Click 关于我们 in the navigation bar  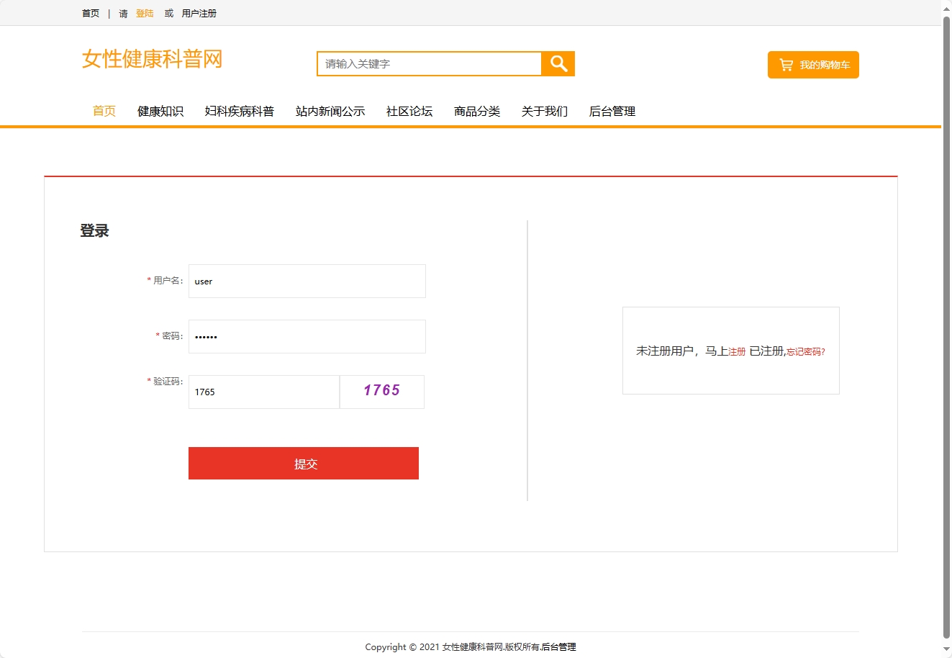545,111
